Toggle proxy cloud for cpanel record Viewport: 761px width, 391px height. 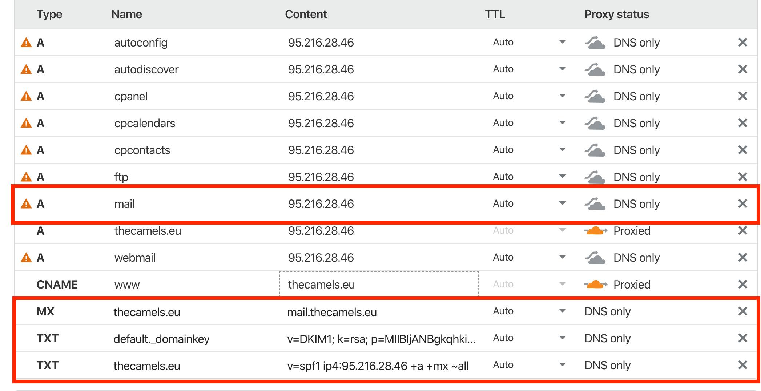point(595,96)
